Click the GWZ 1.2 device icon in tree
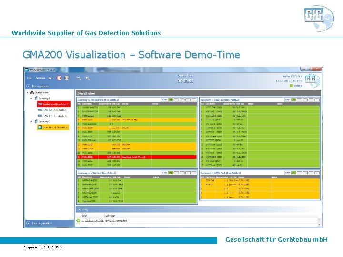 click(40, 110)
